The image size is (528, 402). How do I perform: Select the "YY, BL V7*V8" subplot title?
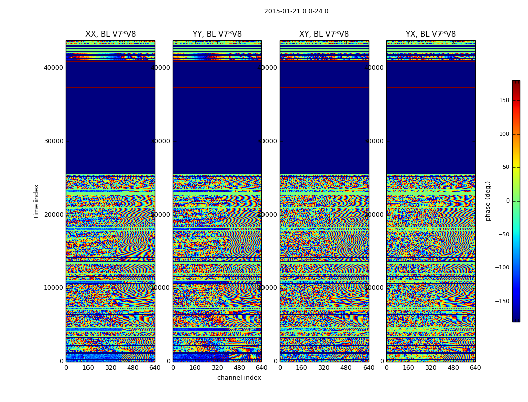tap(217, 34)
